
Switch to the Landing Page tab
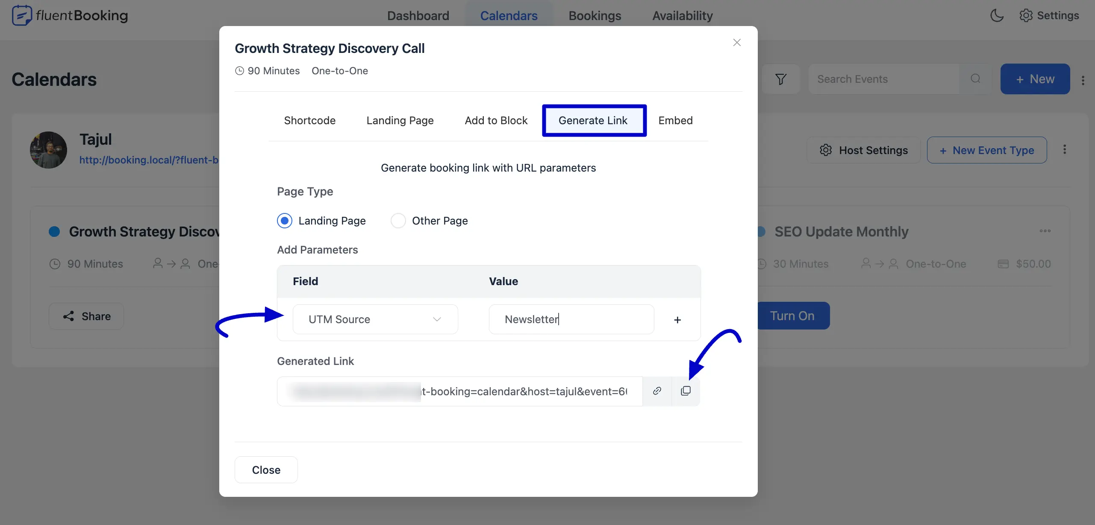click(400, 120)
